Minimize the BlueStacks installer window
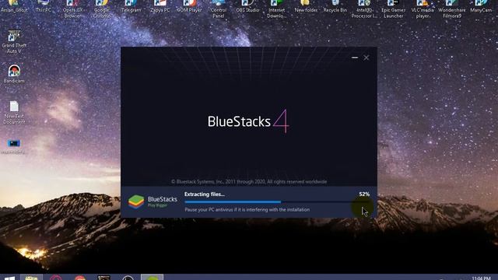 (x=355, y=58)
